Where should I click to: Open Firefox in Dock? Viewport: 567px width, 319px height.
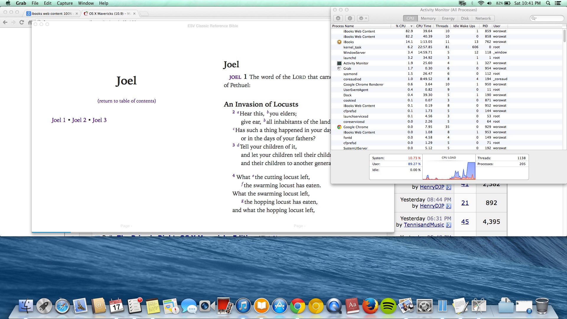[x=370, y=306]
